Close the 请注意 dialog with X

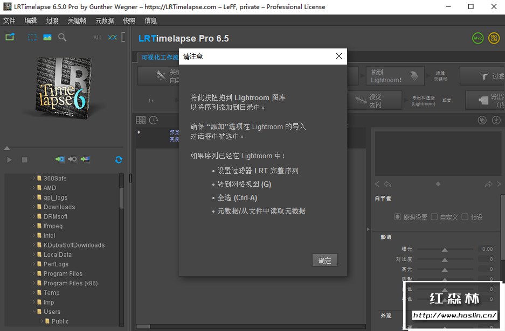pyautogui.click(x=339, y=57)
